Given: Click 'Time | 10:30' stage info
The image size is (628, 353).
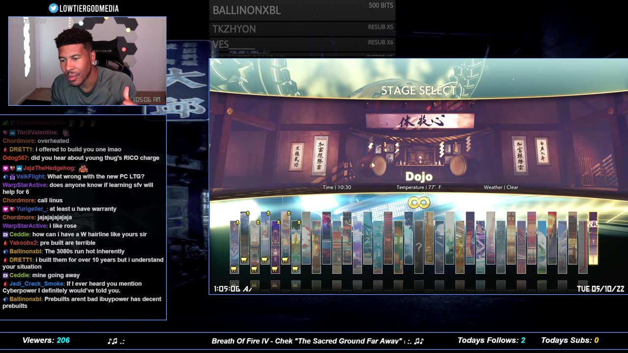Looking at the screenshot, I should pos(337,187).
